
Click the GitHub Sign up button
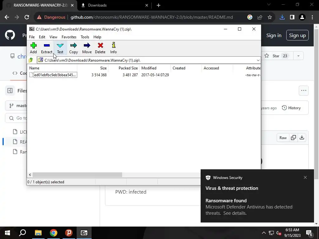coord(298,35)
